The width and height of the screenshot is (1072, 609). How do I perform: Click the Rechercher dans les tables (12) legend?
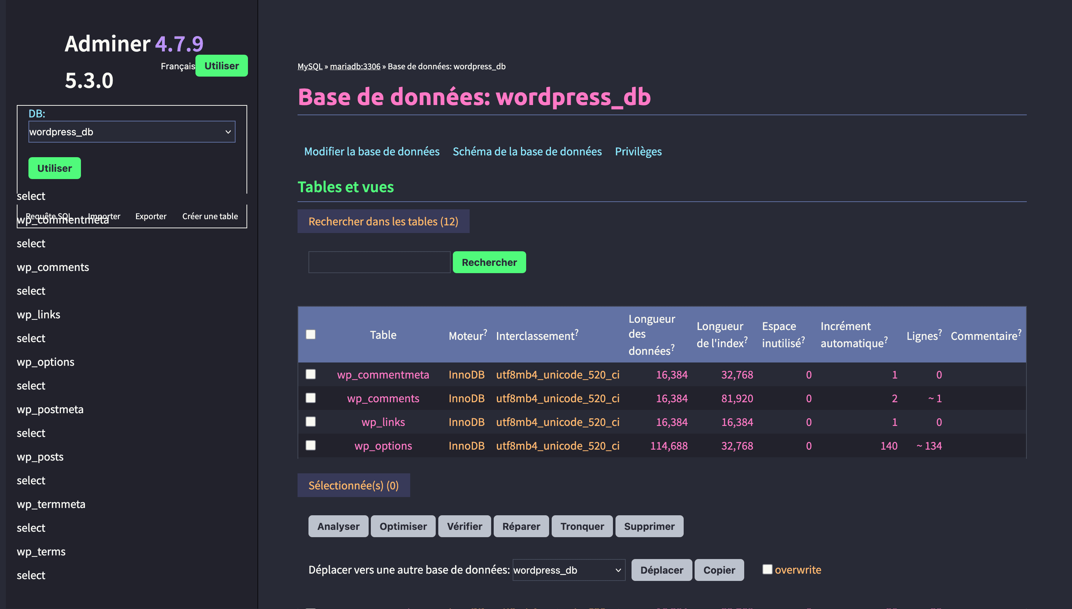click(383, 221)
